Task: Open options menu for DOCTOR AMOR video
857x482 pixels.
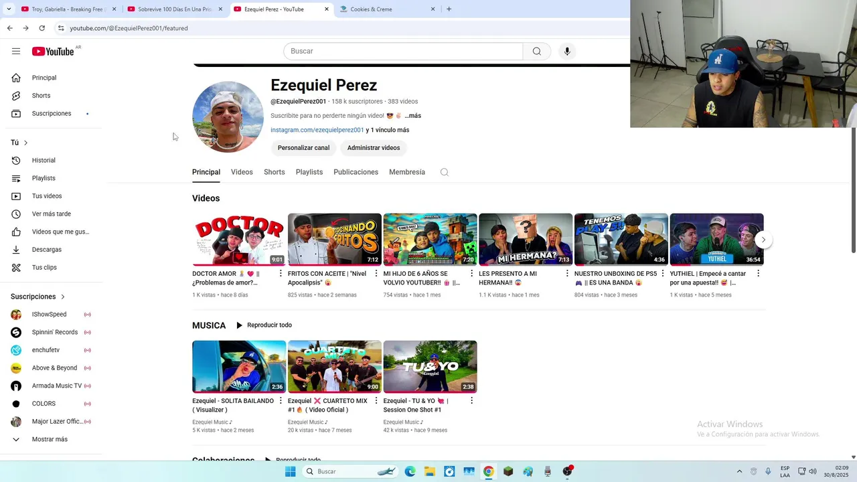Action: [281, 273]
